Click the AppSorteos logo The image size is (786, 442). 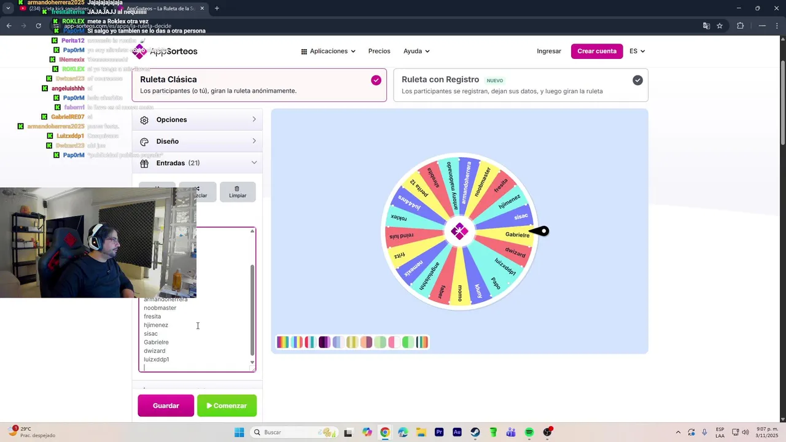(165, 51)
